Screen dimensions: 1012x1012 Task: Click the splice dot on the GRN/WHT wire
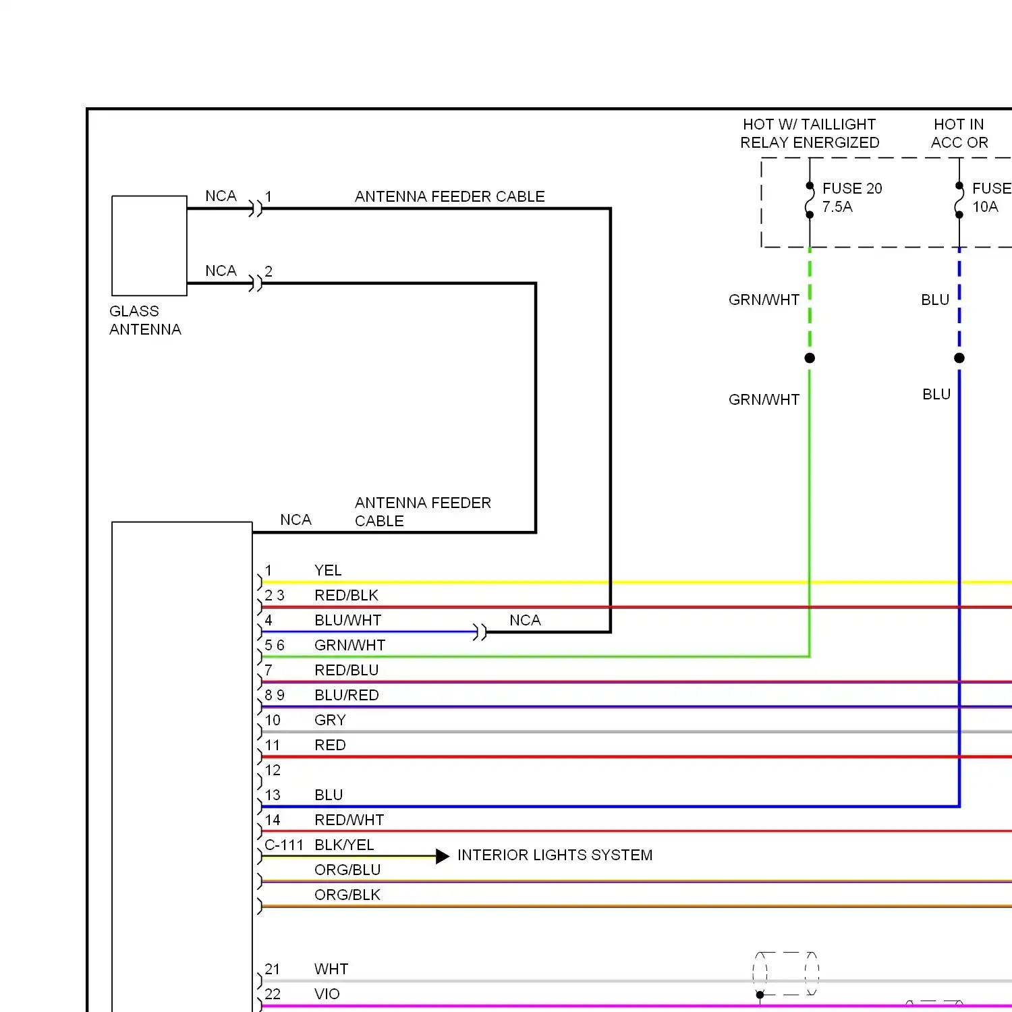(810, 358)
